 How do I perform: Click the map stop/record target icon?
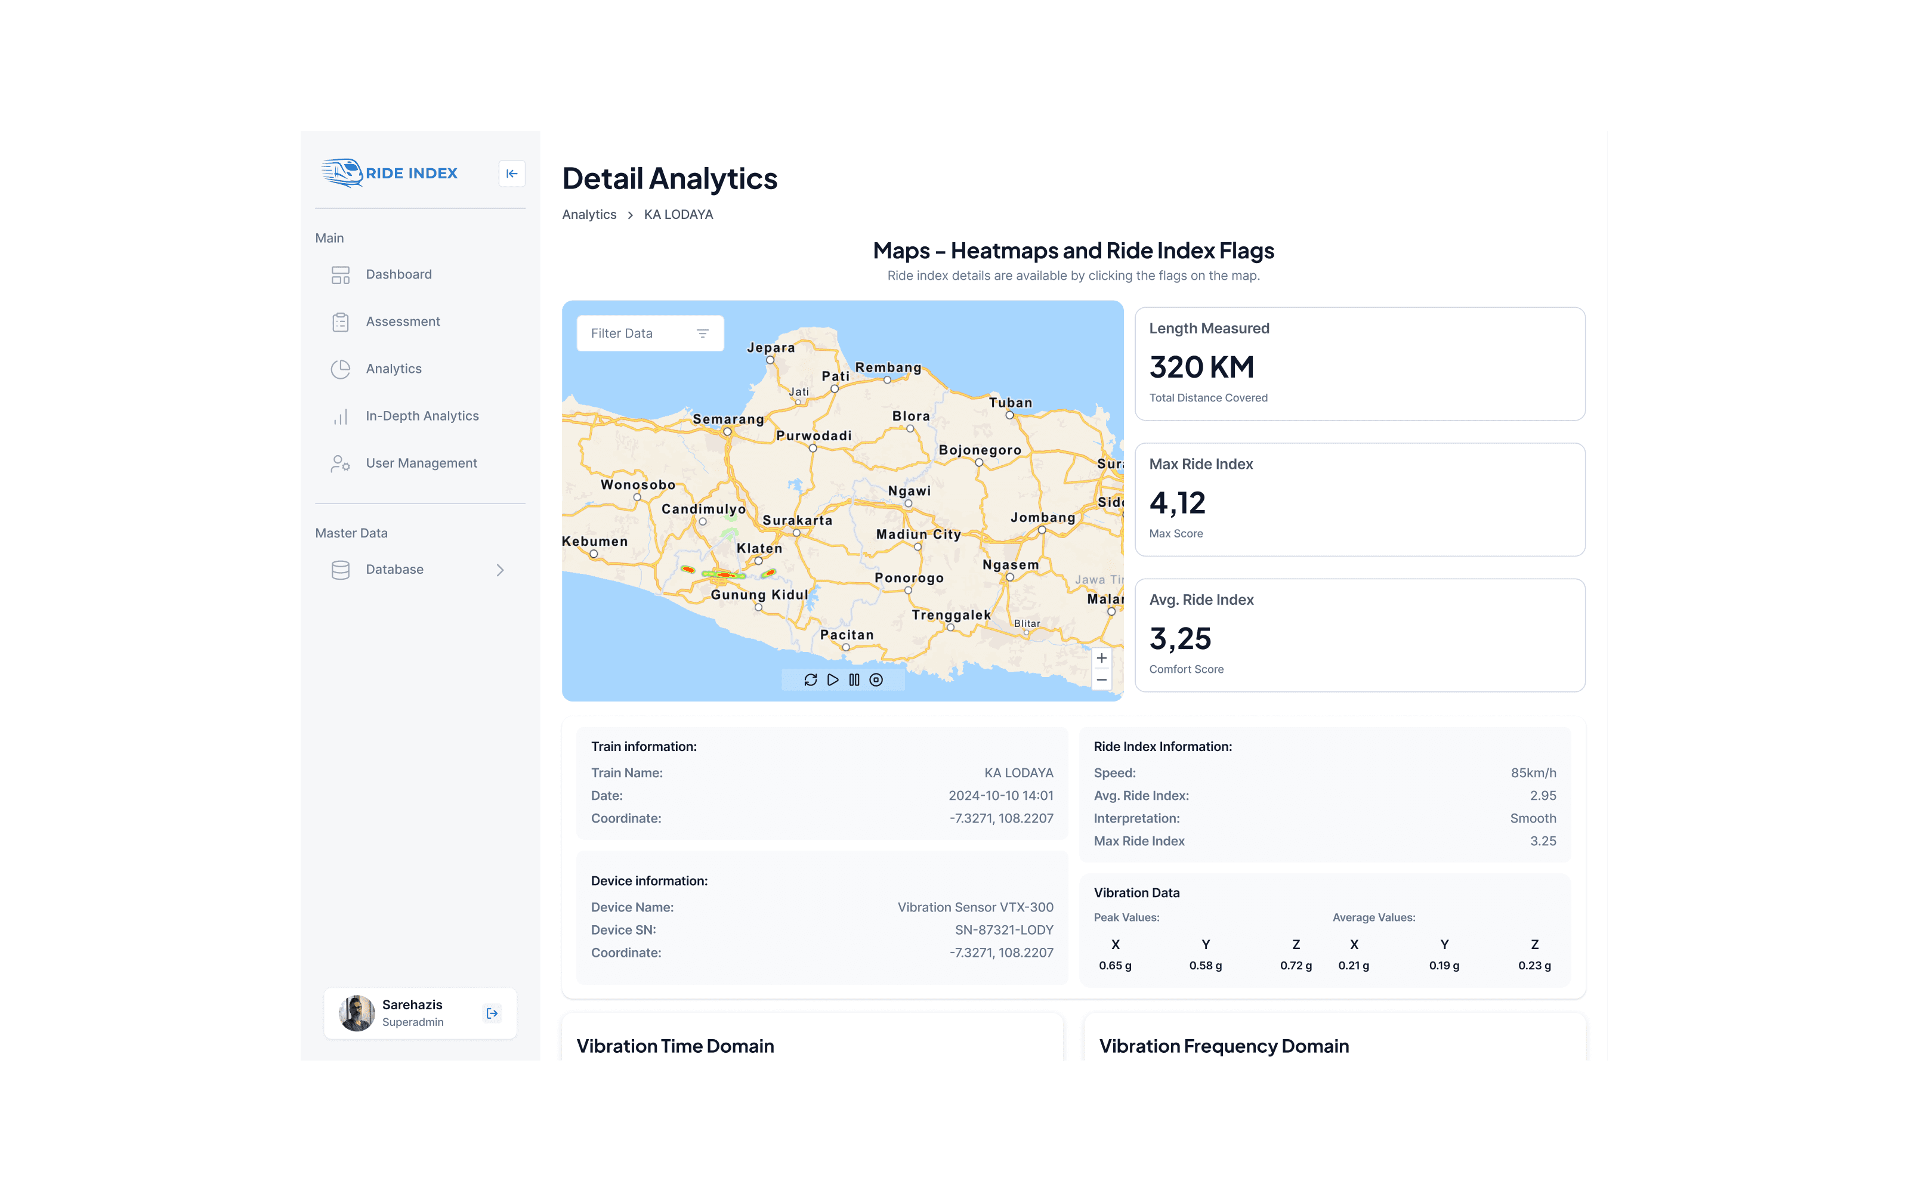tap(876, 680)
